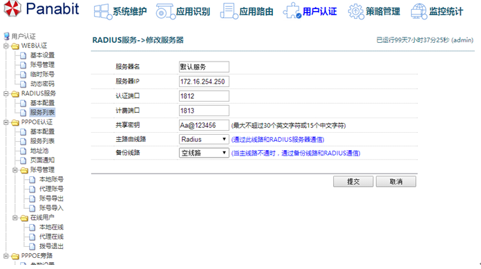
Task: Open 地址池 tree item
Action: (x=39, y=151)
